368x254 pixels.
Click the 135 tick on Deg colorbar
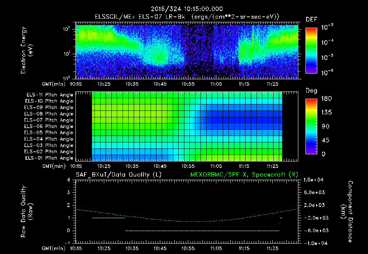327,113
